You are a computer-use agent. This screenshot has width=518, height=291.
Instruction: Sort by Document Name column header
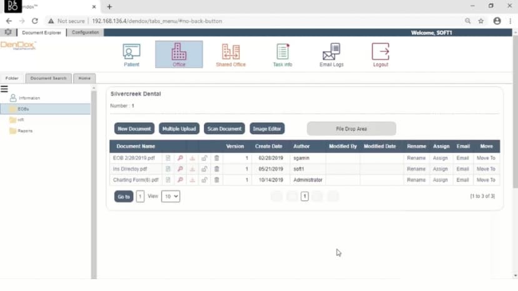(136, 146)
